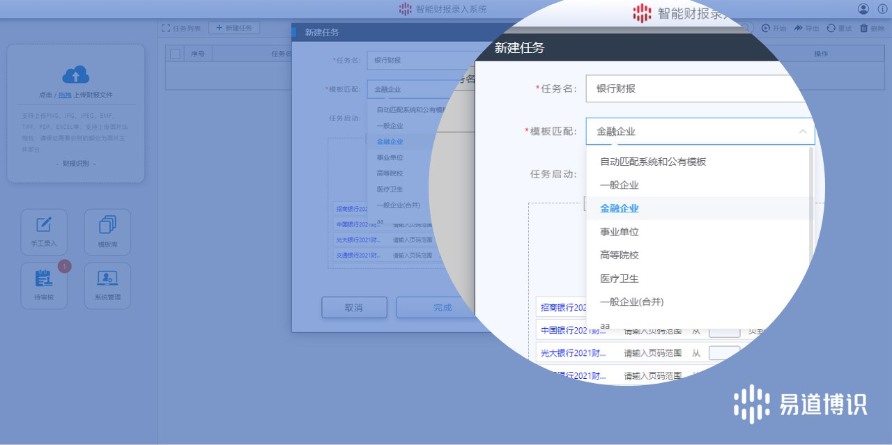
Task: Click the 任务名 input field in magnified dialog
Action: pos(690,89)
